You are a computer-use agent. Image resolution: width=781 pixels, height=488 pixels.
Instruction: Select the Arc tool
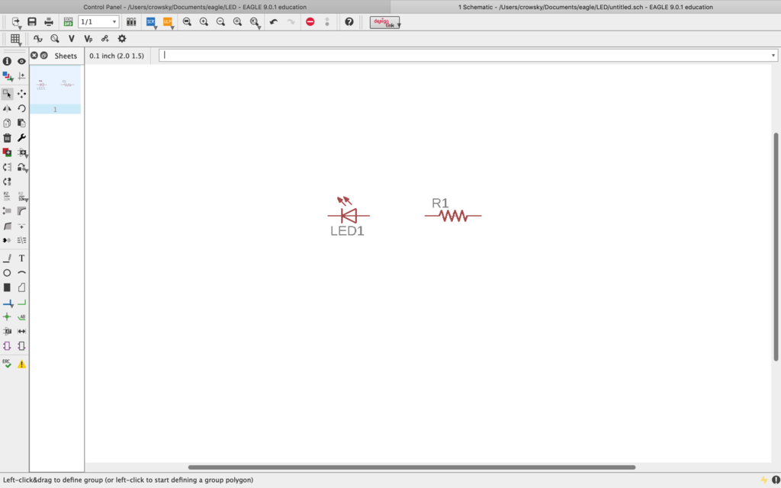[x=21, y=273]
